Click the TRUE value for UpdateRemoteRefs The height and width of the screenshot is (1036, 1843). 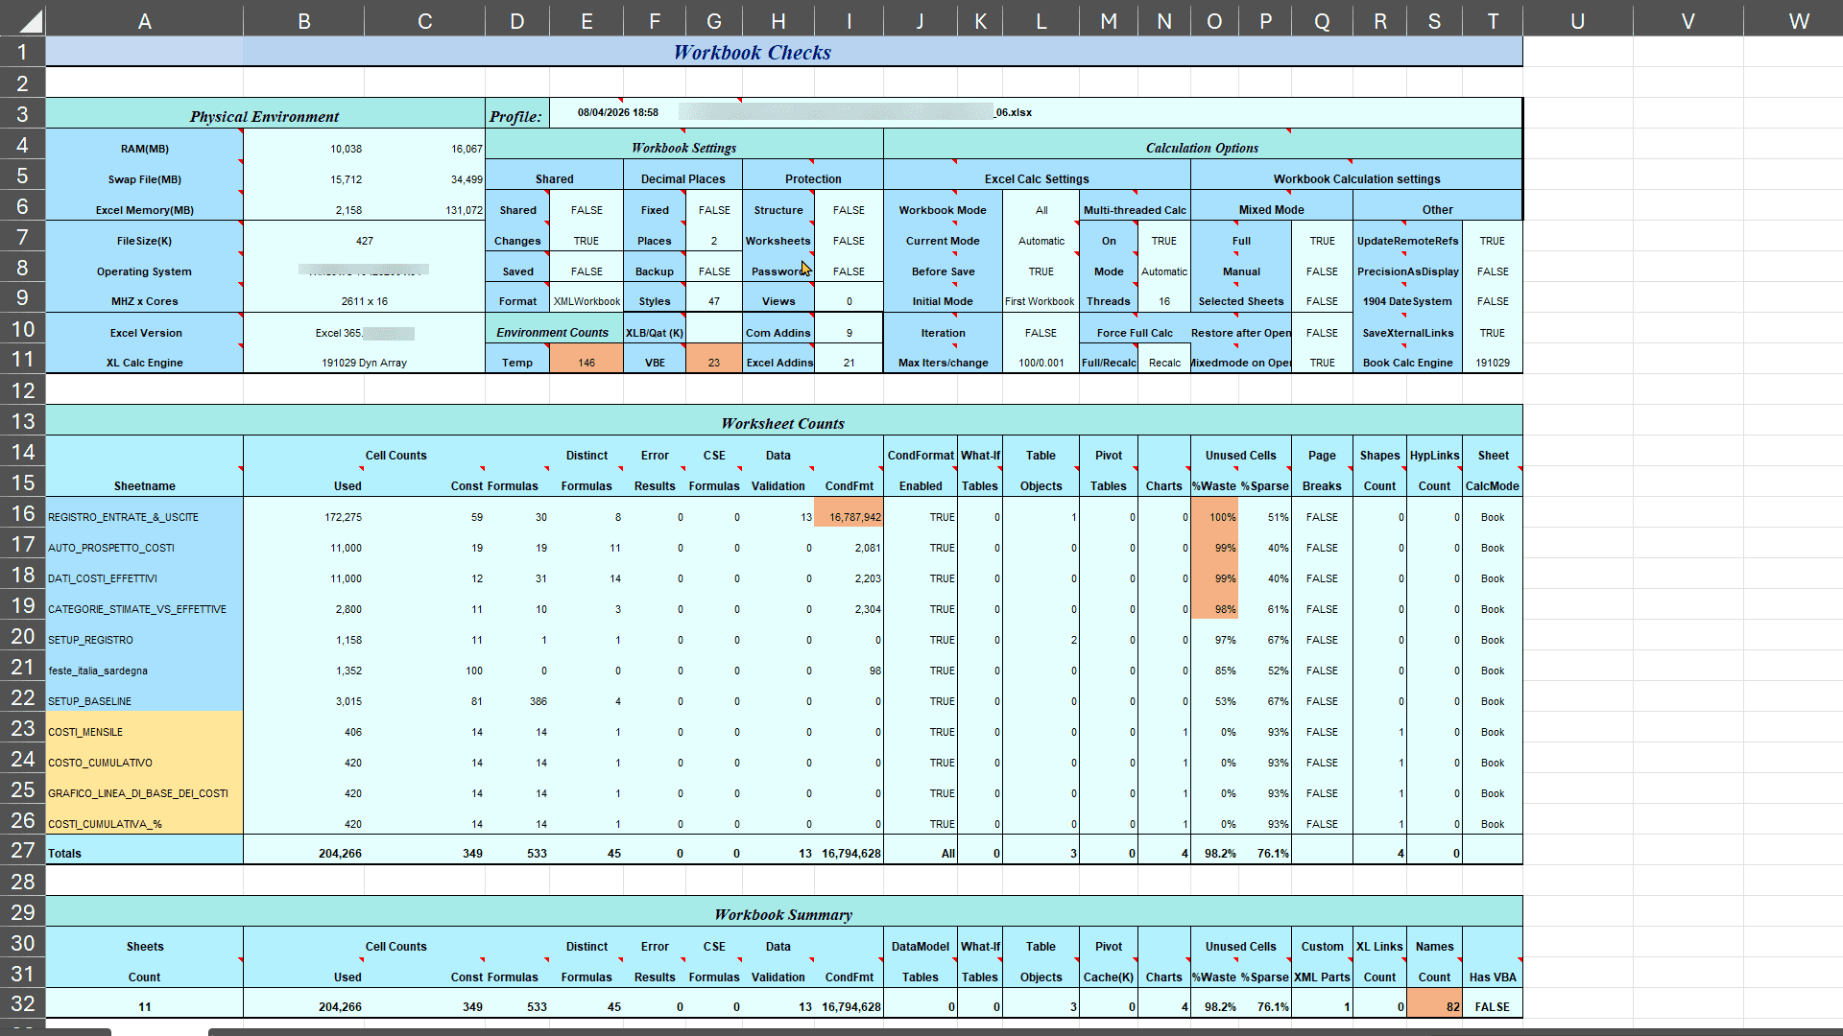(1492, 241)
